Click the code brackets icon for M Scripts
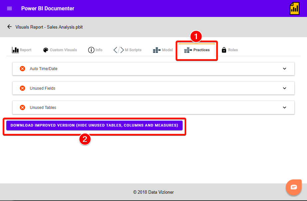 tap(119, 50)
